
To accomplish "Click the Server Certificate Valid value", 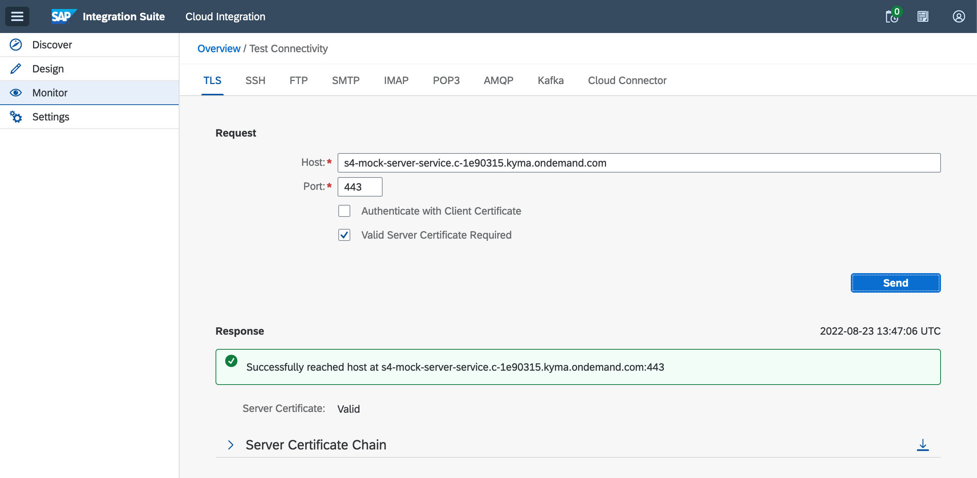I will pyautogui.click(x=348, y=409).
